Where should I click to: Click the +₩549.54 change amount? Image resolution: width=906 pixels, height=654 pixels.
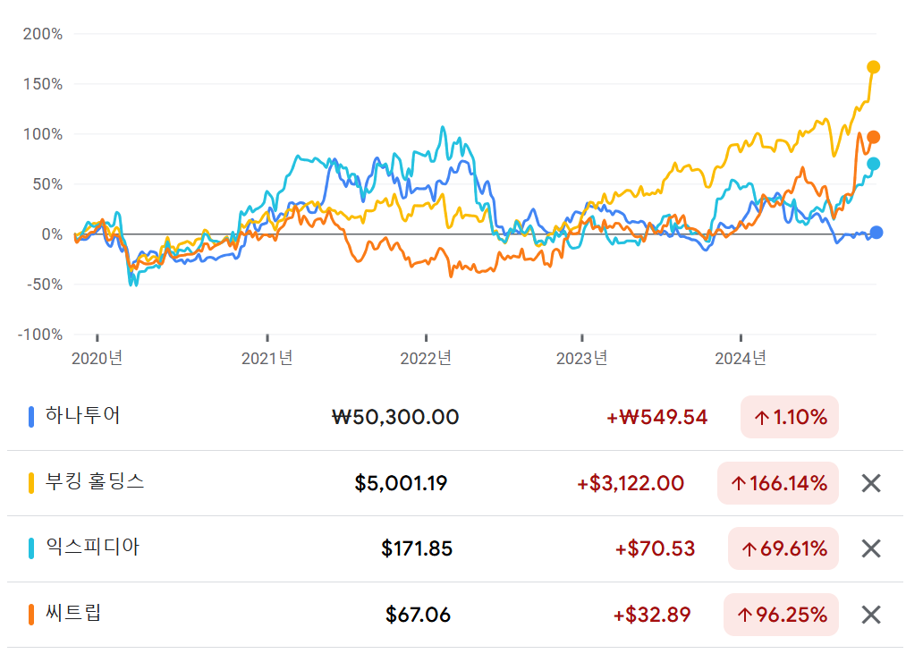[657, 417]
